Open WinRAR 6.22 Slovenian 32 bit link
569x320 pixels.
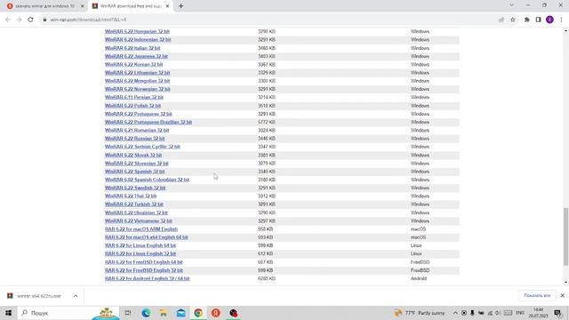pyautogui.click(x=137, y=164)
